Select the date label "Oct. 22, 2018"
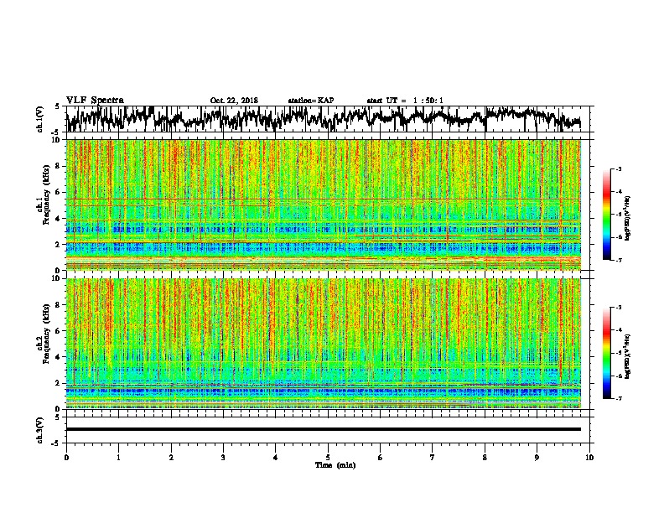664x513 pixels. click(x=234, y=101)
